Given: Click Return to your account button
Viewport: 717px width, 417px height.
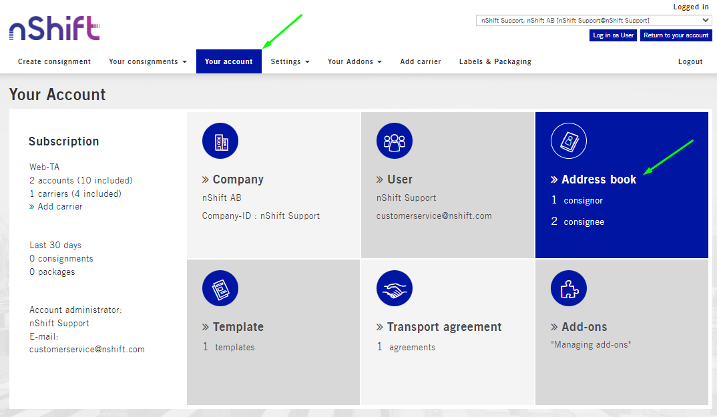Looking at the screenshot, I should 676,35.
